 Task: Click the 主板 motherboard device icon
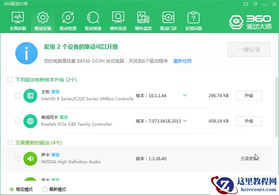tap(30, 96)
